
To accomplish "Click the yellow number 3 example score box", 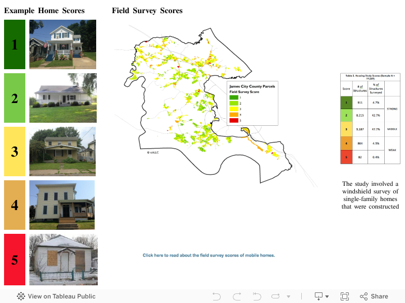I will coord(15,151).
